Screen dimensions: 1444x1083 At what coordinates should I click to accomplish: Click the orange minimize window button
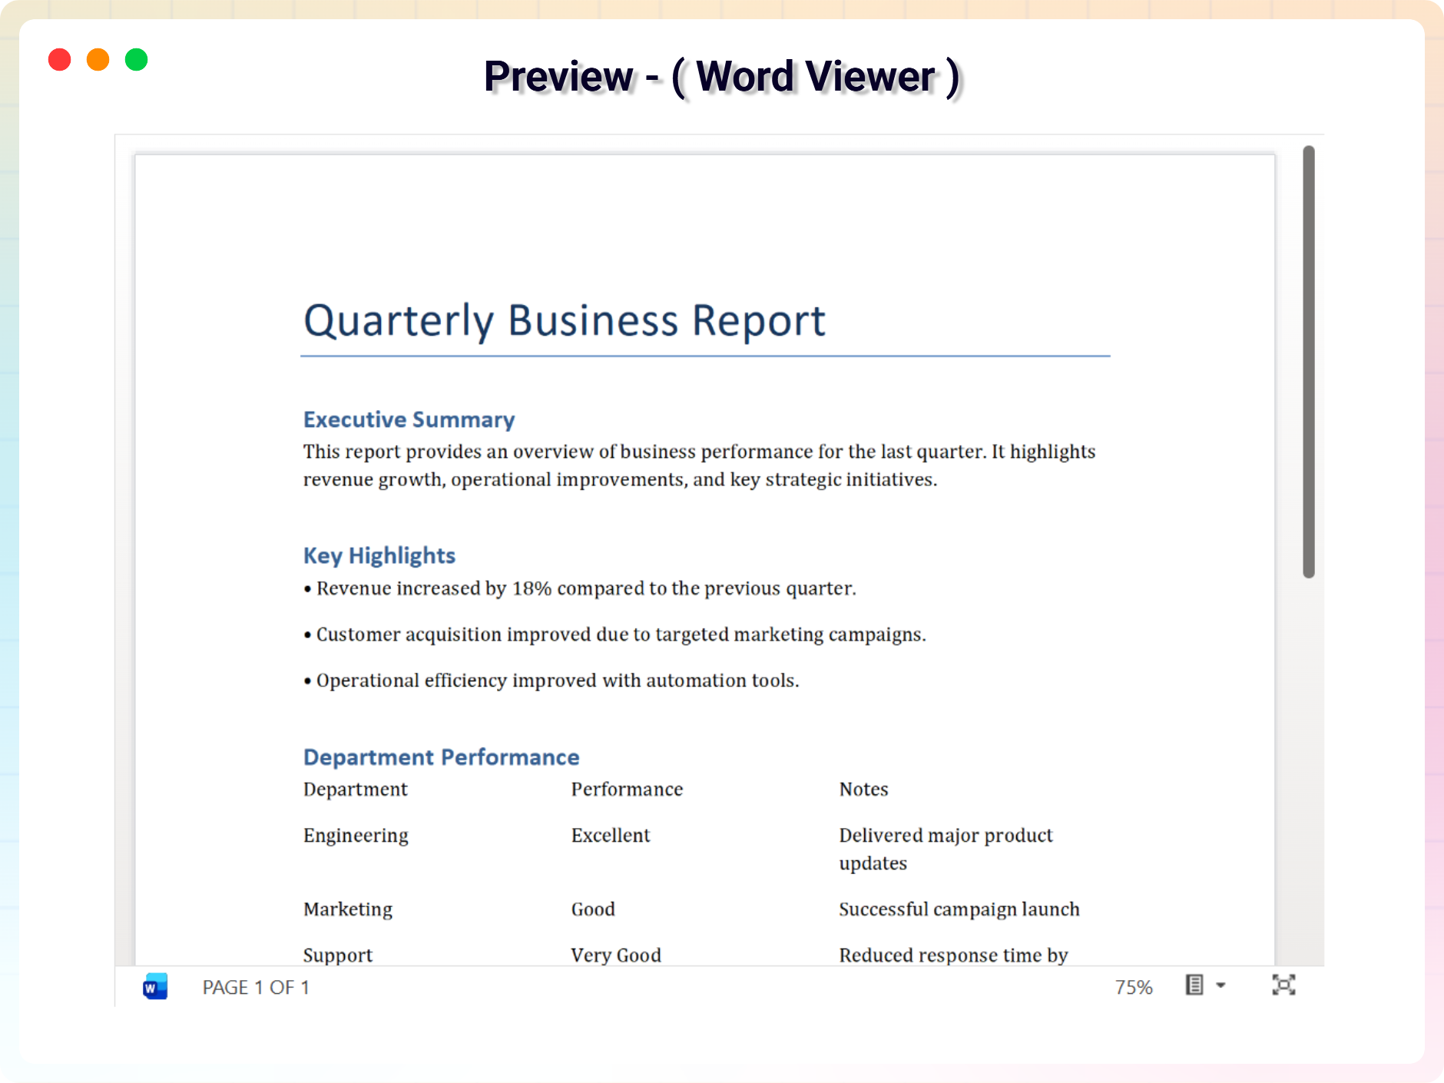pyautogui.click(x=98, y=60)
